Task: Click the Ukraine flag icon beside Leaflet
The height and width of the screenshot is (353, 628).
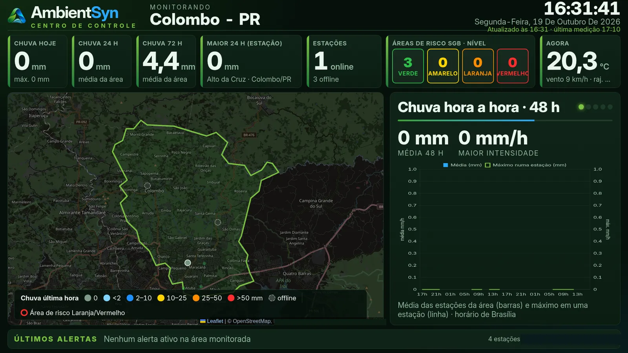Action: tap(203, 321)
